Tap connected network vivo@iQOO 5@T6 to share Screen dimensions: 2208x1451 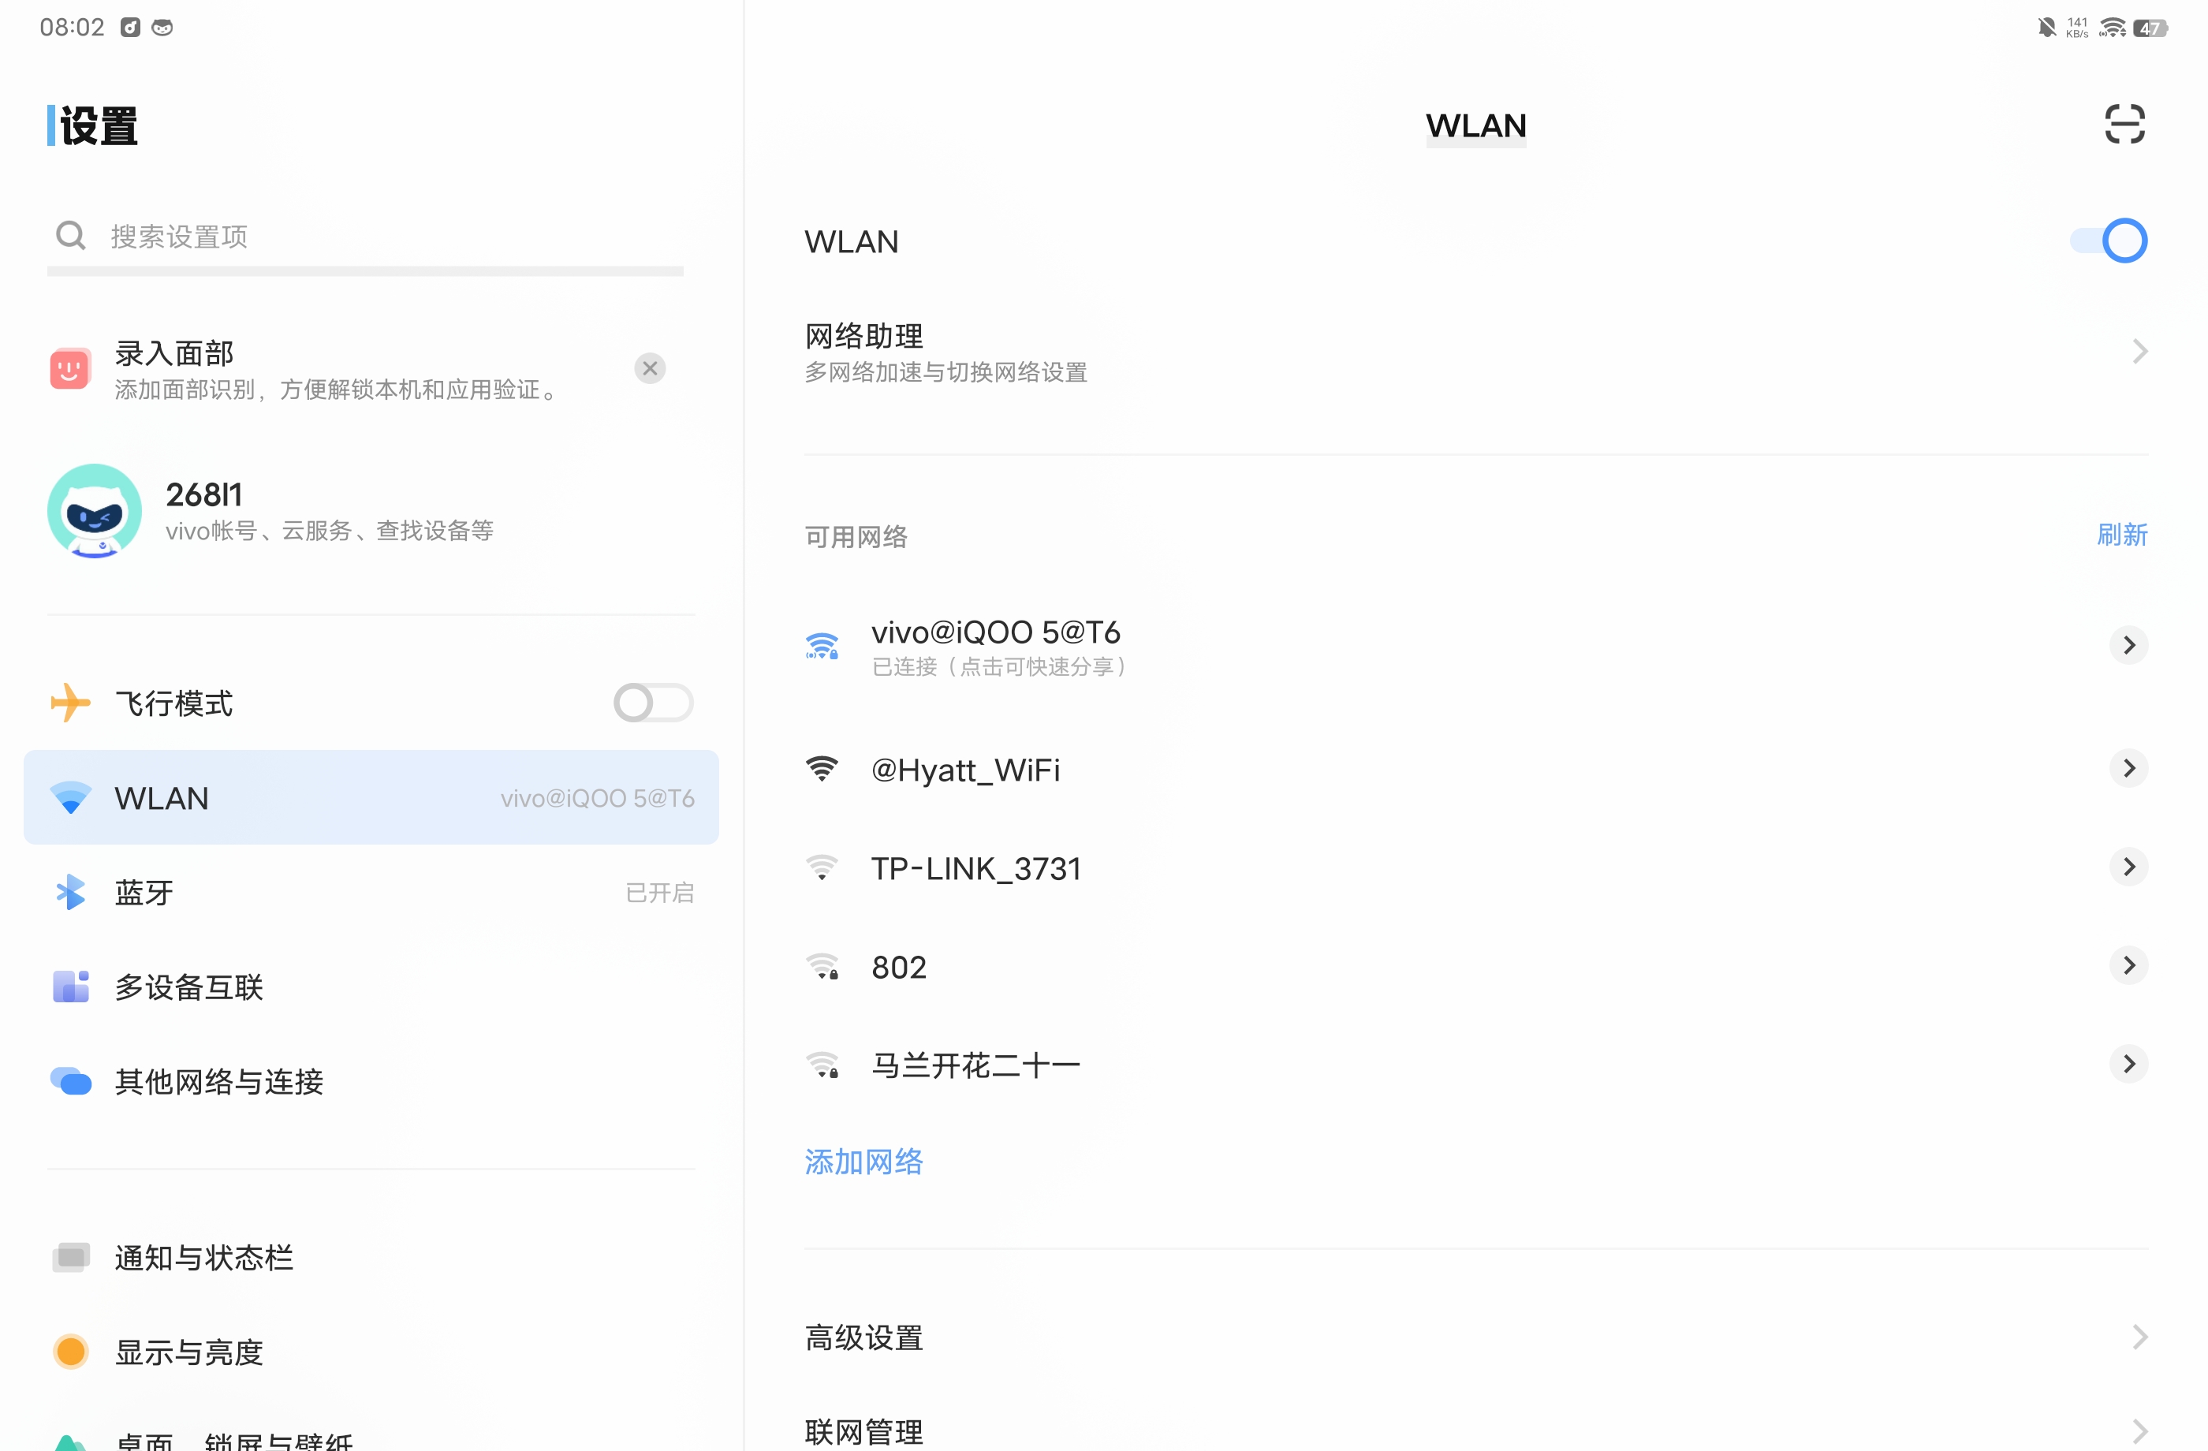click(x=1447, y=646)
